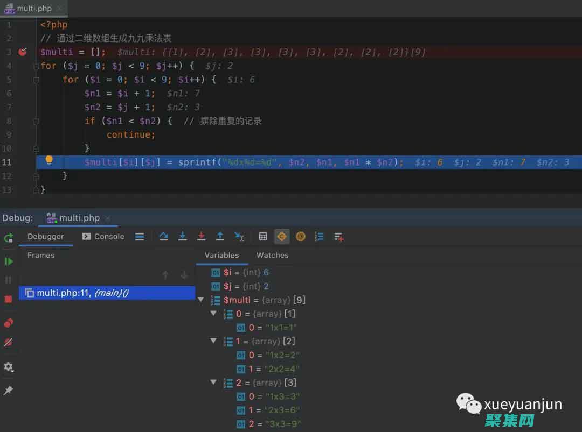Viewport: 582px width, 432px height.
Task: Toggle the highlighted orange C debug toolbar button
Action: pyautogui.click(x=281, y=236)
